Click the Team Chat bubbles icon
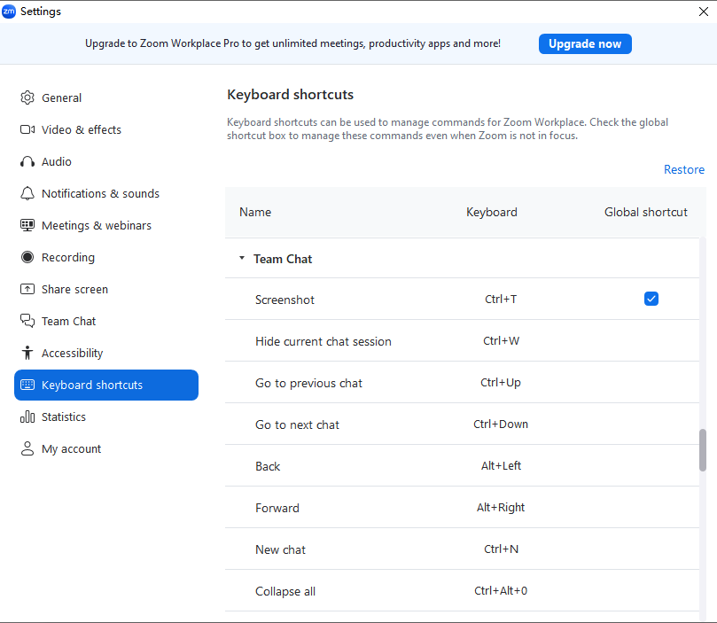Viewport: 717px width, 623px height. 27,321
